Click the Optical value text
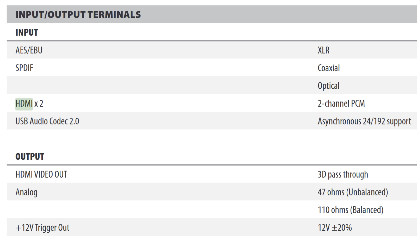Viewport: 417px width, 243px height. click(x=328, y=86)
